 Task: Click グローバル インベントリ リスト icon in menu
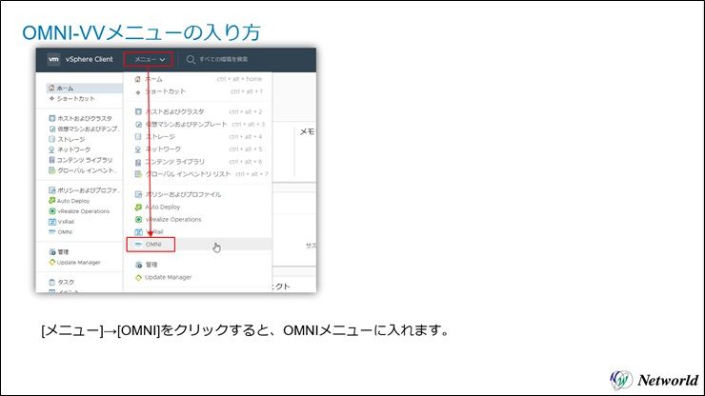(x=138, y=174)
